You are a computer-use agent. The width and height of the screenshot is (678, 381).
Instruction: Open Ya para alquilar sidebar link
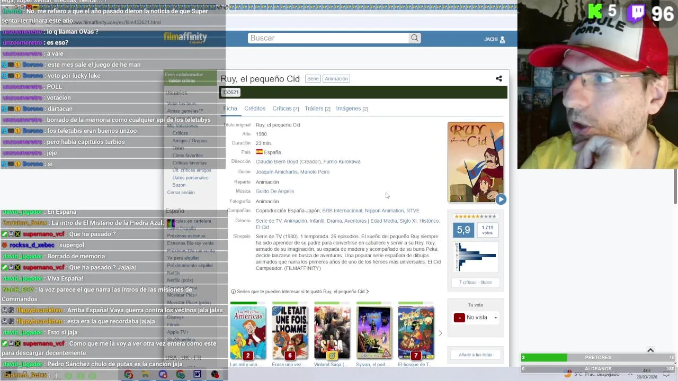point(183,258)
